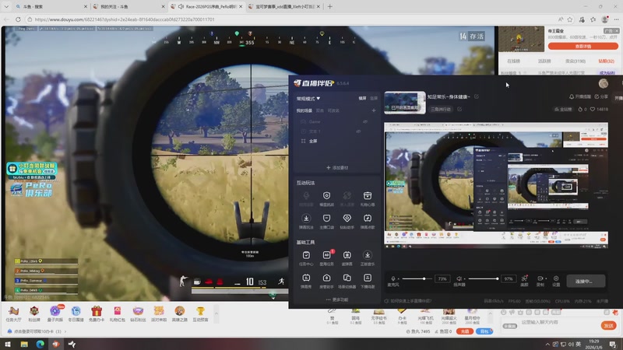
Task: Switch to 横屏 landscape mode
Action: click(x=362, y=98)
